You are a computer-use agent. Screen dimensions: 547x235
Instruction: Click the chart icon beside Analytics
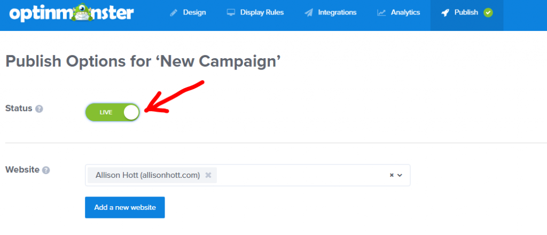point(381,13)
